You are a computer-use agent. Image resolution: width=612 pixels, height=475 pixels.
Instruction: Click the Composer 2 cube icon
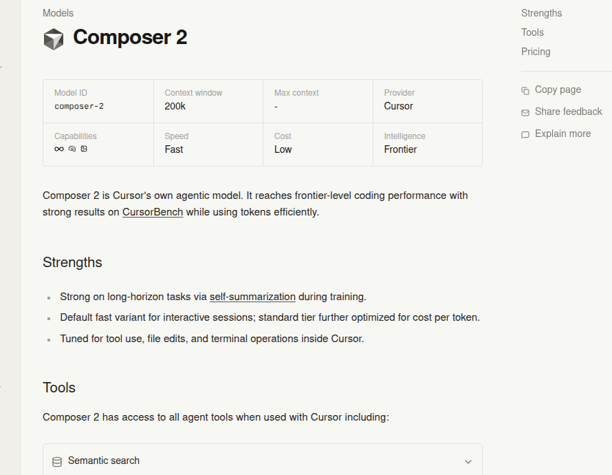[x=54, y=39]
